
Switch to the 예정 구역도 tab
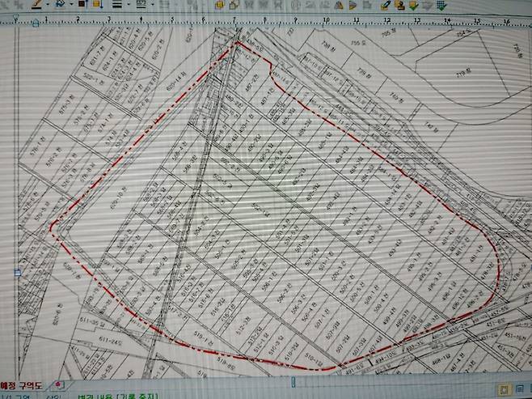tap(23, 384)
